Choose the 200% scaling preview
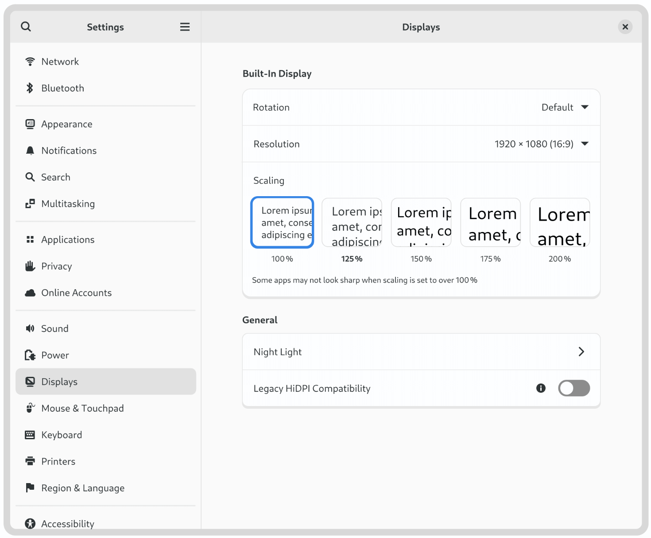Viewport: 651px width, 538px height. 560,222
